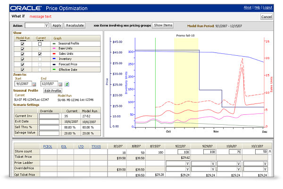Click the Start date field showing 9/1/2007
This screenshot has width=283, height=189.
(x=23, y=84)
